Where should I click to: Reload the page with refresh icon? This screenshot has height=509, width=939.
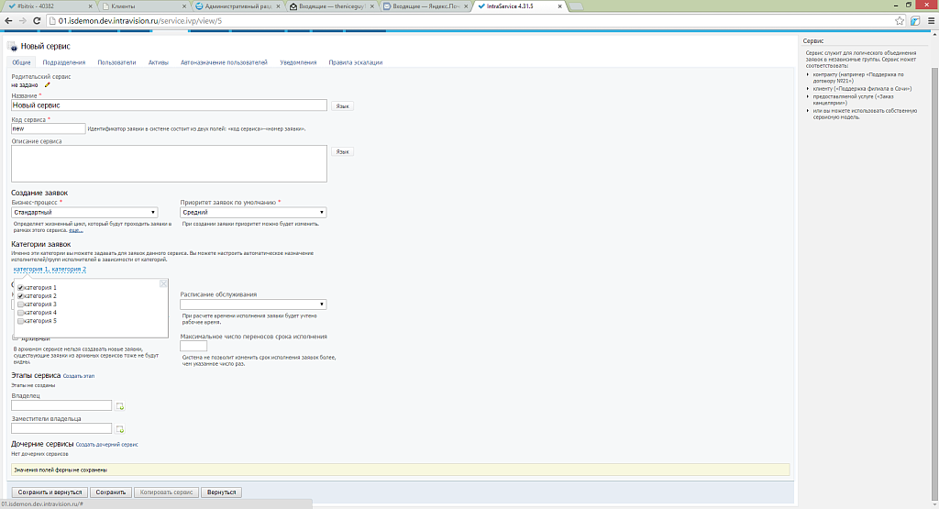37,20
